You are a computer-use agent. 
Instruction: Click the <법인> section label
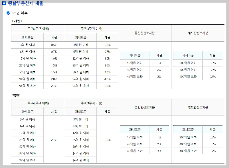16,95
